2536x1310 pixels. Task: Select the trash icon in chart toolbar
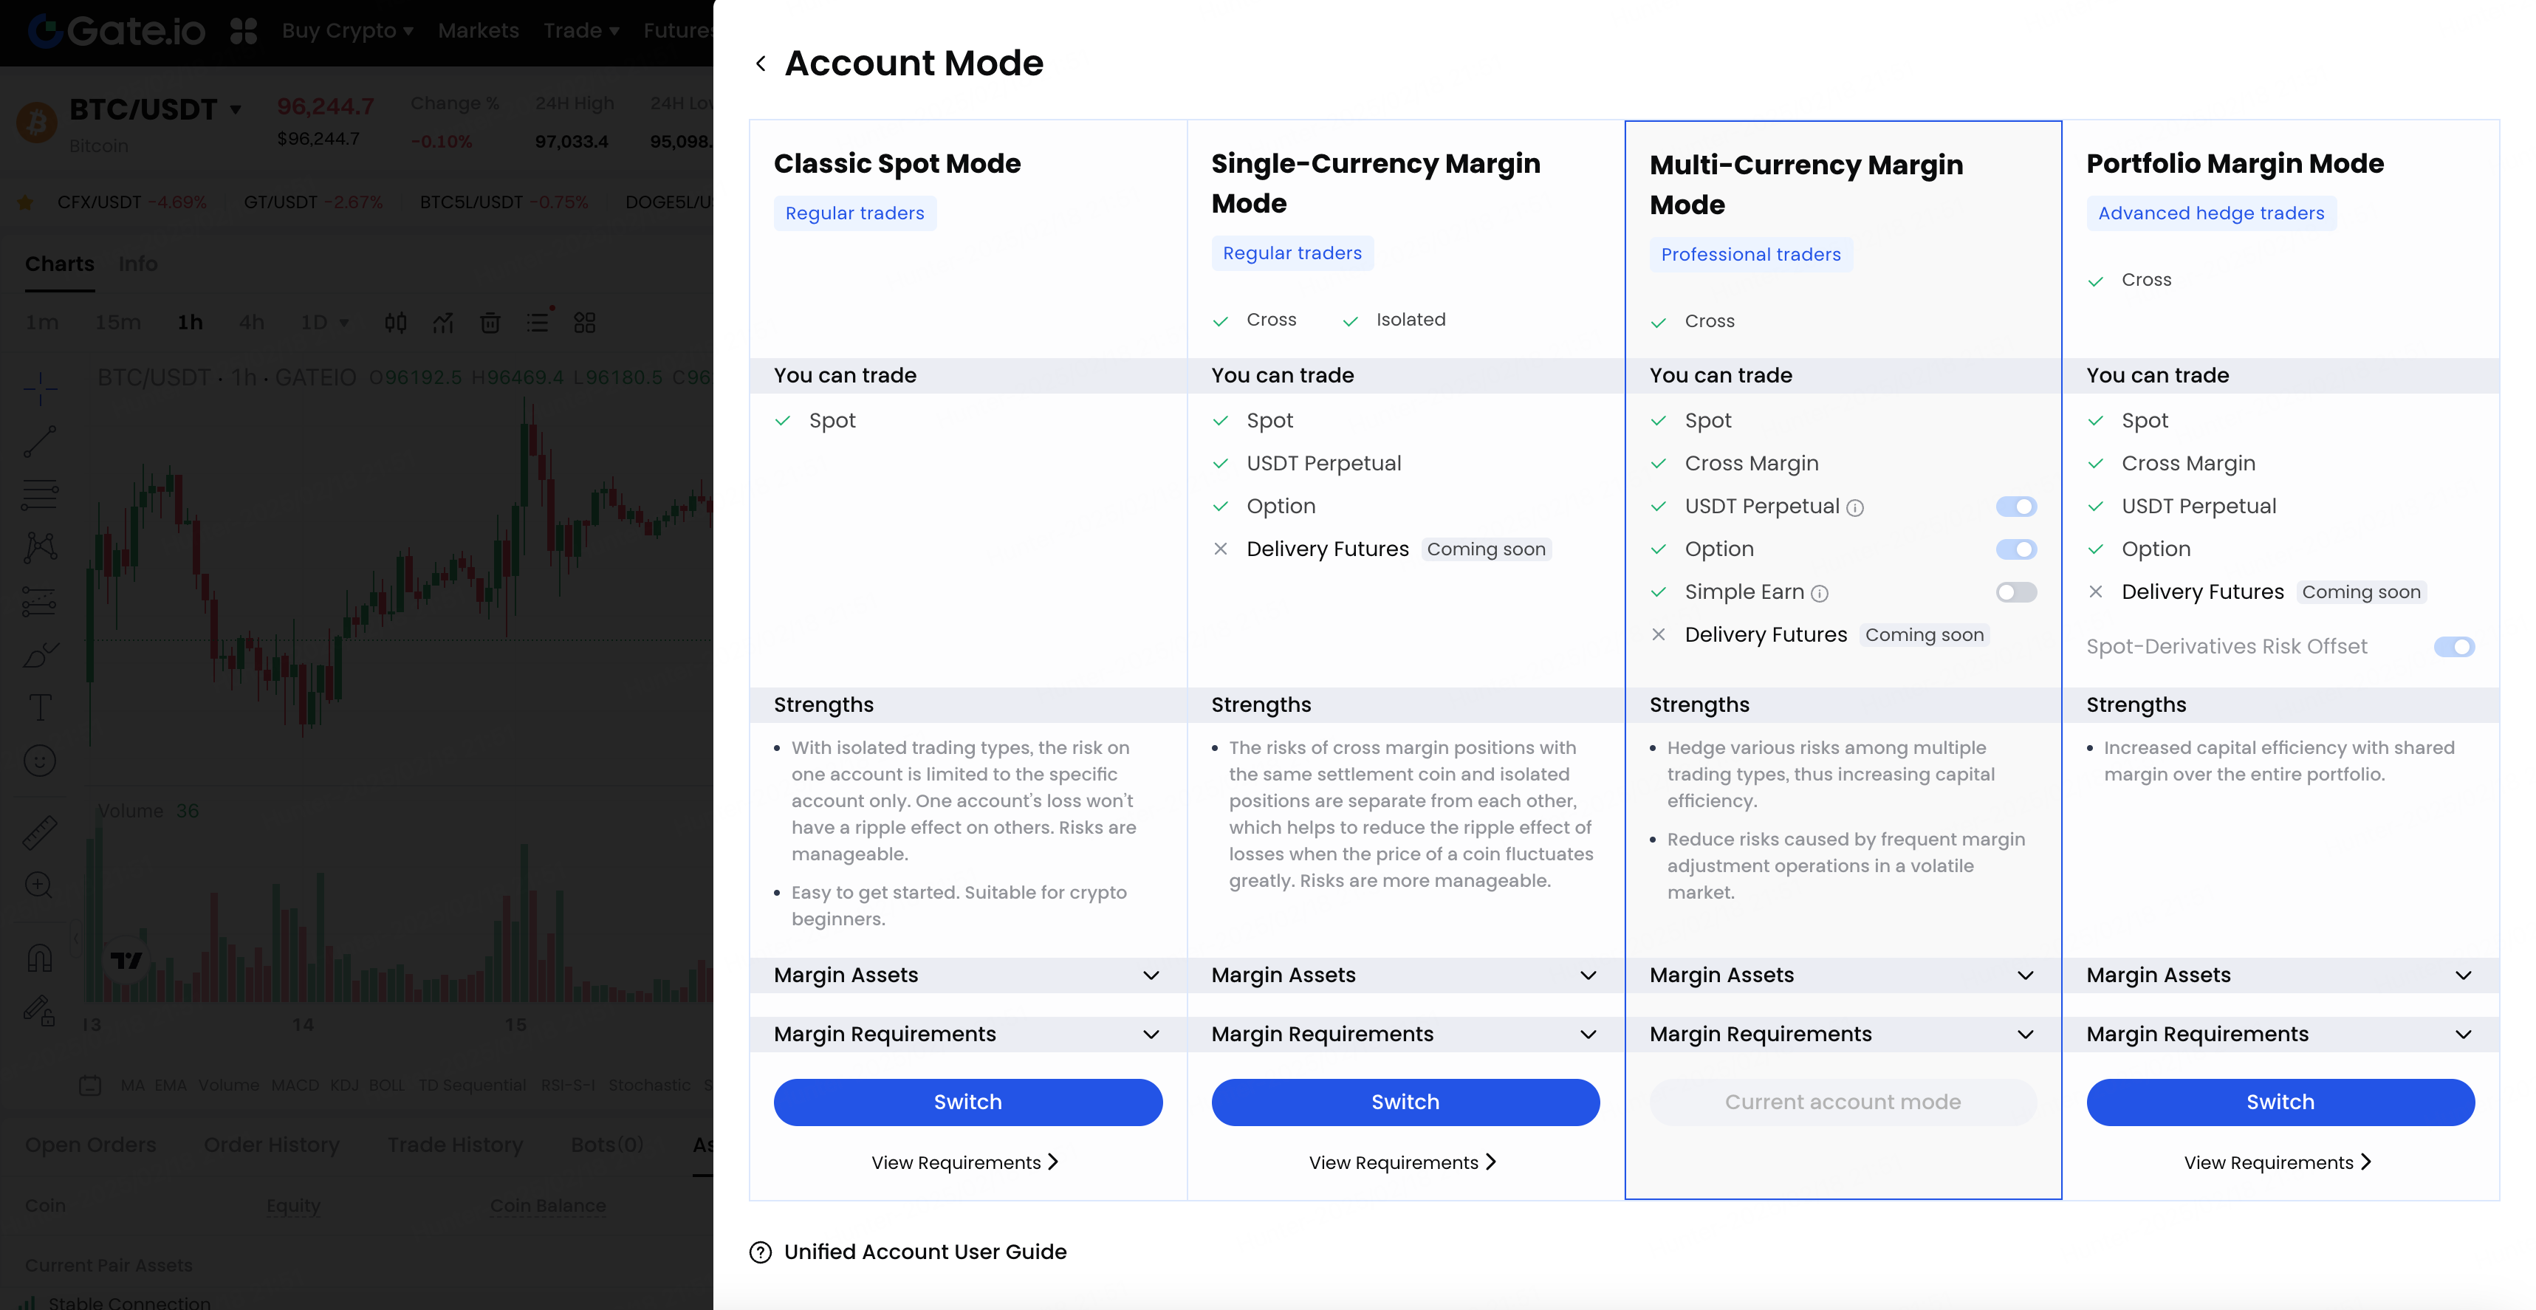pos(490,323)
